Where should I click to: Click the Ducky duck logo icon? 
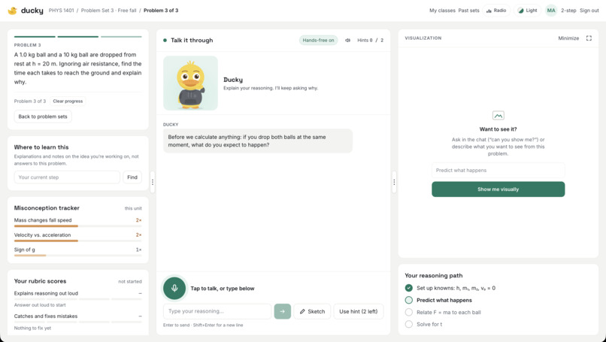point(12,11)
